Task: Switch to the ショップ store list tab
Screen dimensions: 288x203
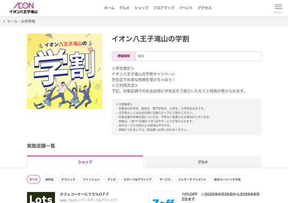Action: pos(85,162)
